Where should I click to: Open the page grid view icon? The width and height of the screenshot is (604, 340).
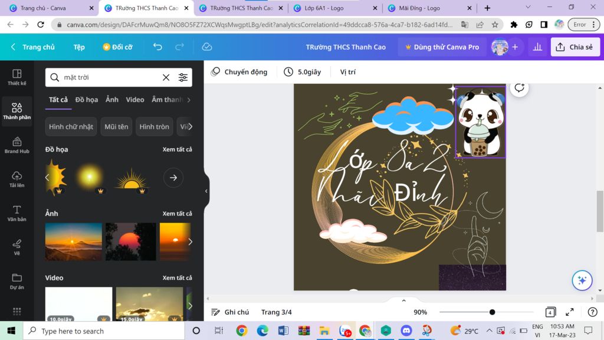[x=550, y=312]
